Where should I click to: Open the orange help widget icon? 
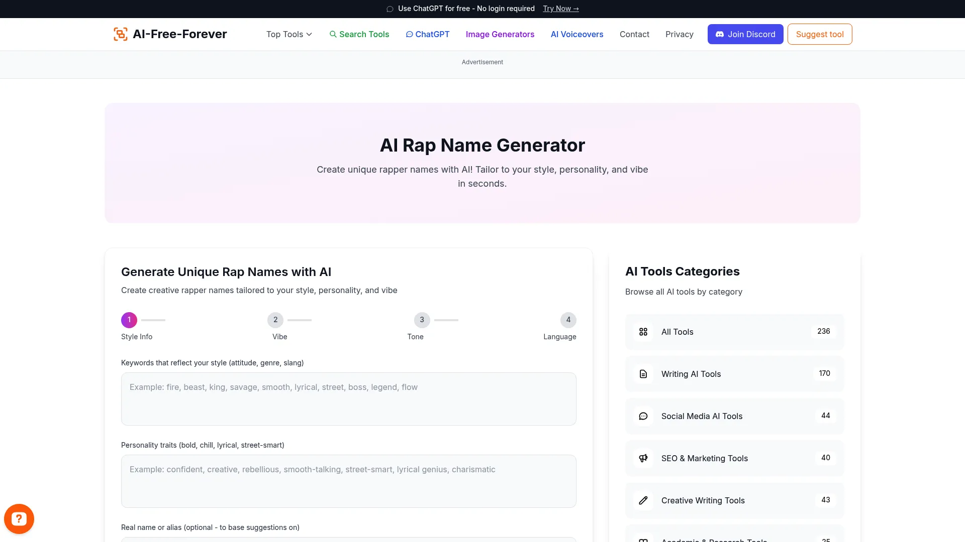point(19,518)
